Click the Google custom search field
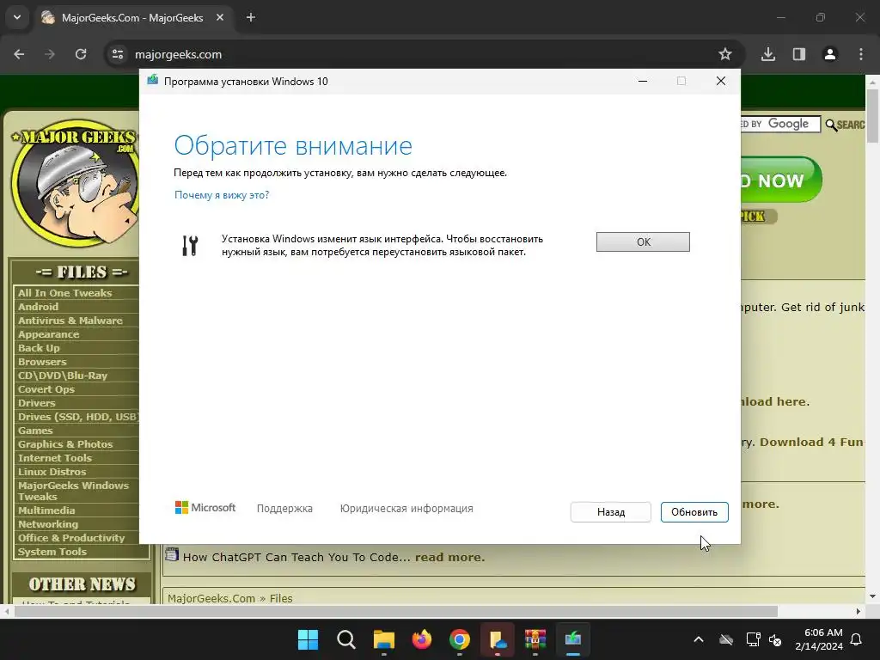The width and height of the screenshot is (880, 660). point(781,124)
